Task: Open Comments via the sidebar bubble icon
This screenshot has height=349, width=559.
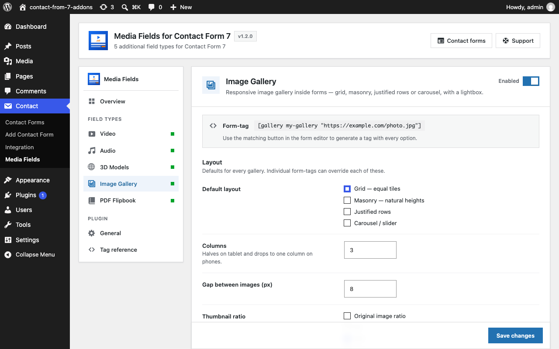Action: [8, 91]
